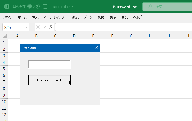Click the Select All corner triangle
This screenshot has width=192, height=121.
pyautogui.click(x=4, y=36)
